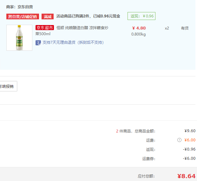Image resolution: width=197 pixels, height=181 pixels.
Task: Open the white vinegar bottle thumbnail
Action: pos(19,38)
